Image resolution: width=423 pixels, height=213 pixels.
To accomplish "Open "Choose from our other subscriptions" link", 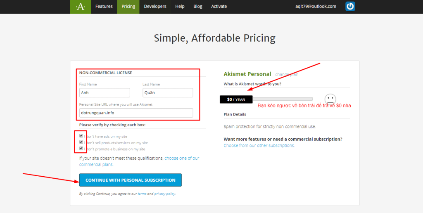I will point(259,146).
